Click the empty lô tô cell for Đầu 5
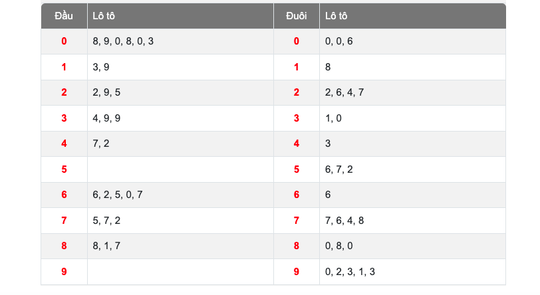The height and width of the screenshot is (295, 540). [x=180, y=169]
